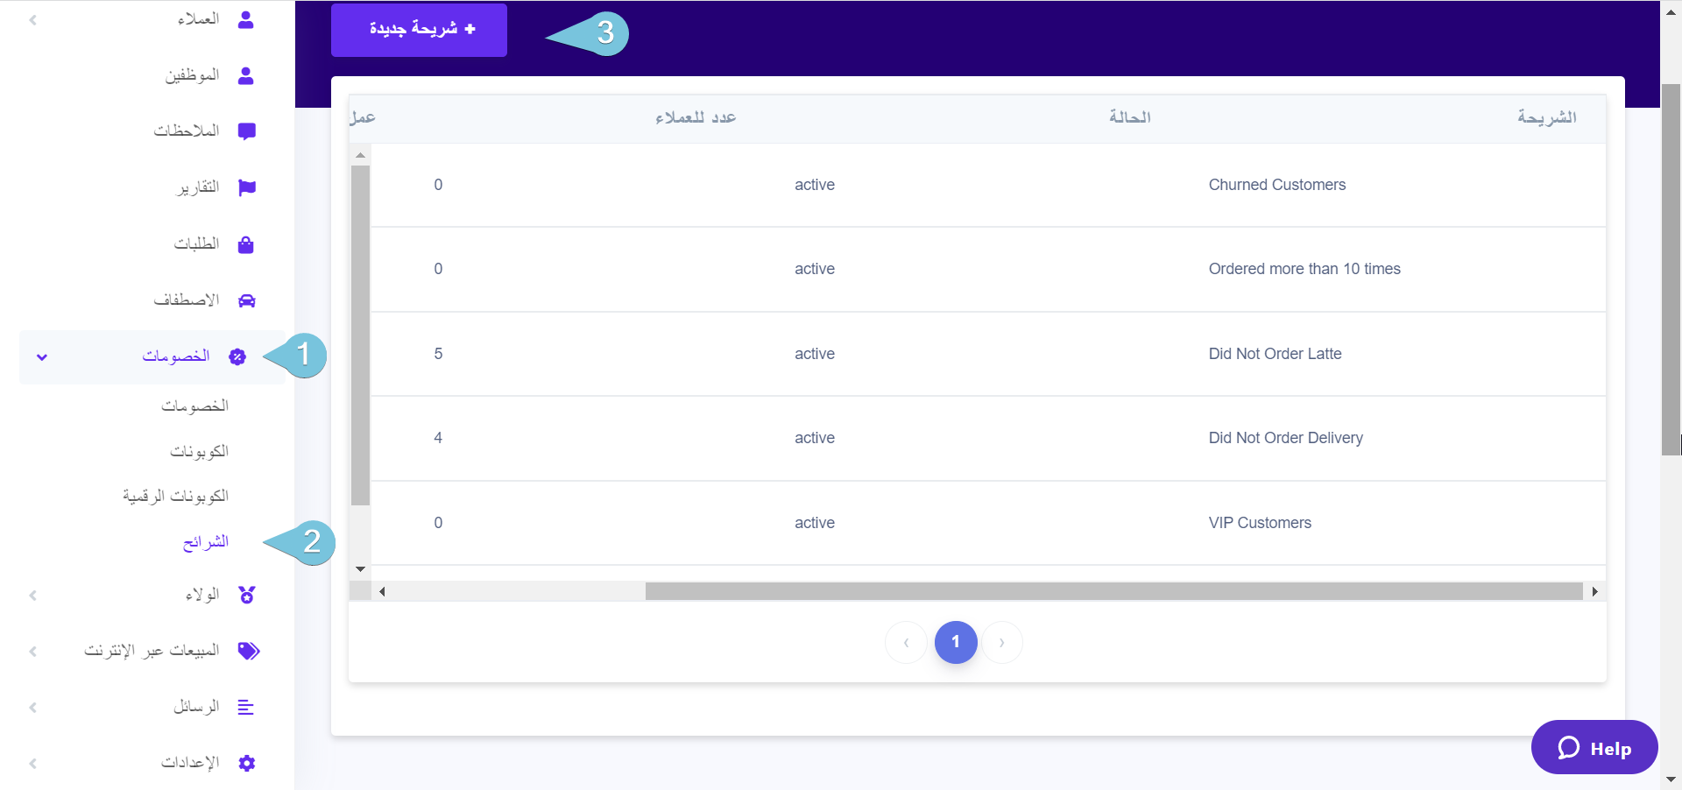The height and width of the screenshot is (790, 1682).
Task: Collapse the discounts menu chevron
Action: pos(42,357)
